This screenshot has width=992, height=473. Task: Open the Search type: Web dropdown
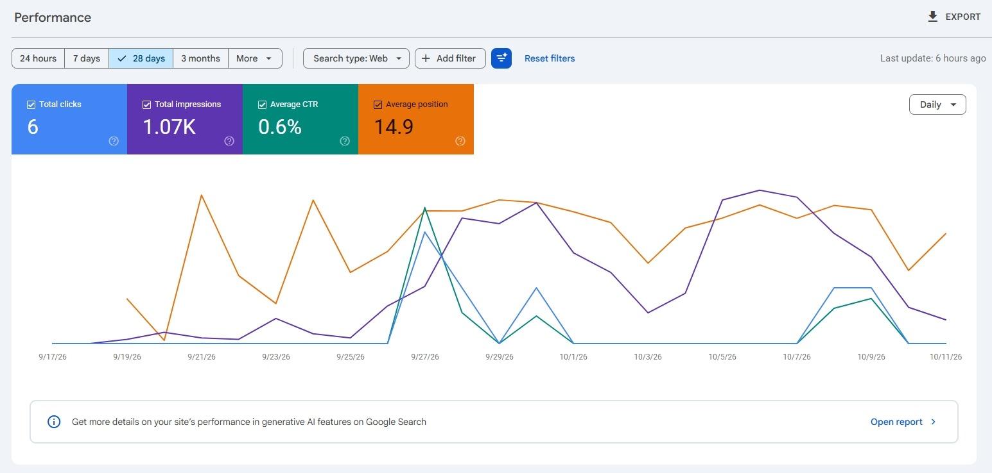356,58
